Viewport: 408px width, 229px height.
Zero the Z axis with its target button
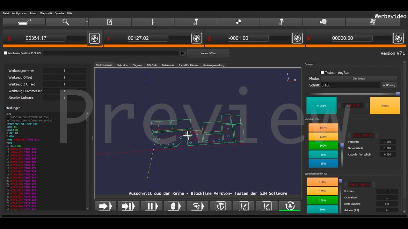coord(297,38)
